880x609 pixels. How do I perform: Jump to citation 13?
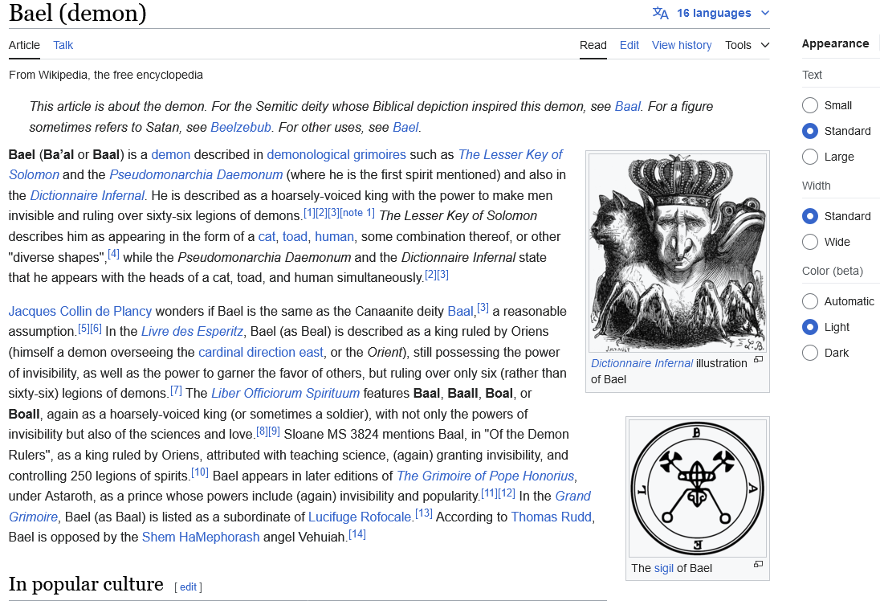(424, 513)
